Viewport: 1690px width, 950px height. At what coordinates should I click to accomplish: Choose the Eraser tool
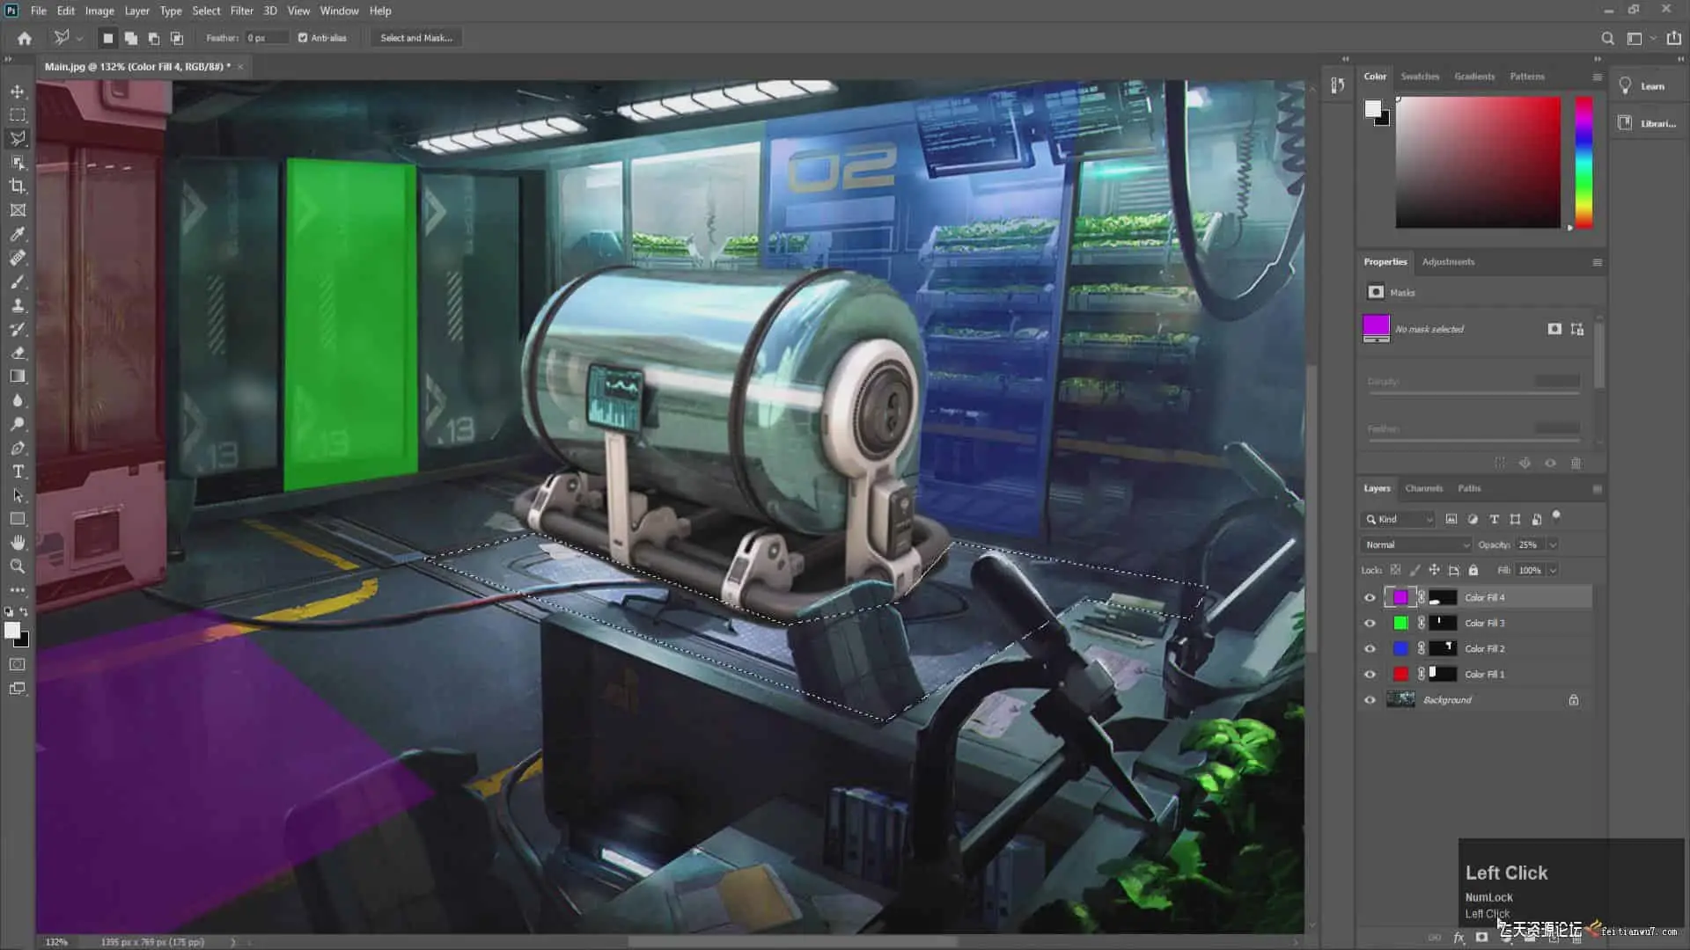pyautogui.click(x=18, y=353)
